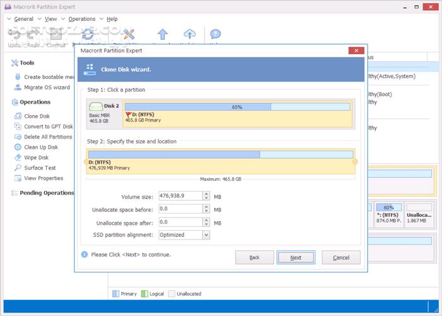Click the Unallocate space before stepper
Image resolution: width=442 pixels, height=316 pixels.
click(206, 209)
